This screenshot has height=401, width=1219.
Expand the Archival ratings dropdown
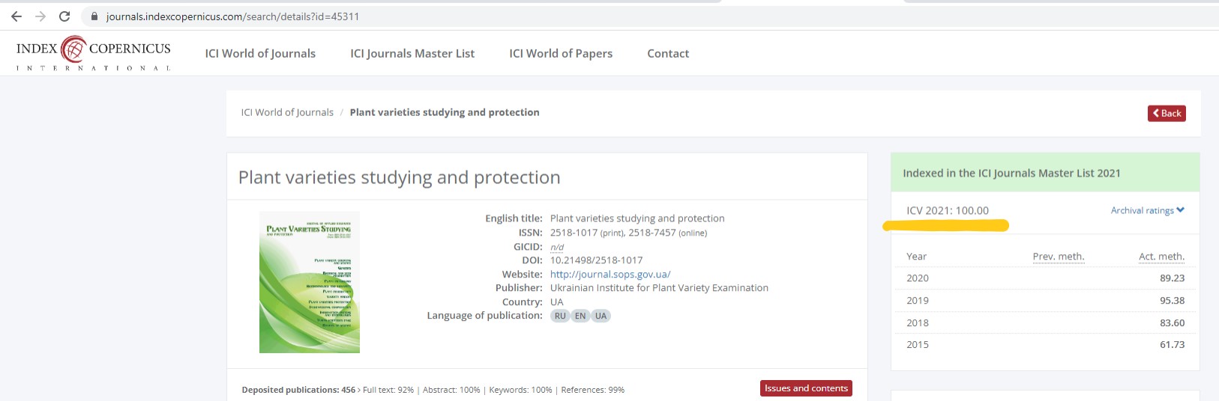click(1147, 211)
